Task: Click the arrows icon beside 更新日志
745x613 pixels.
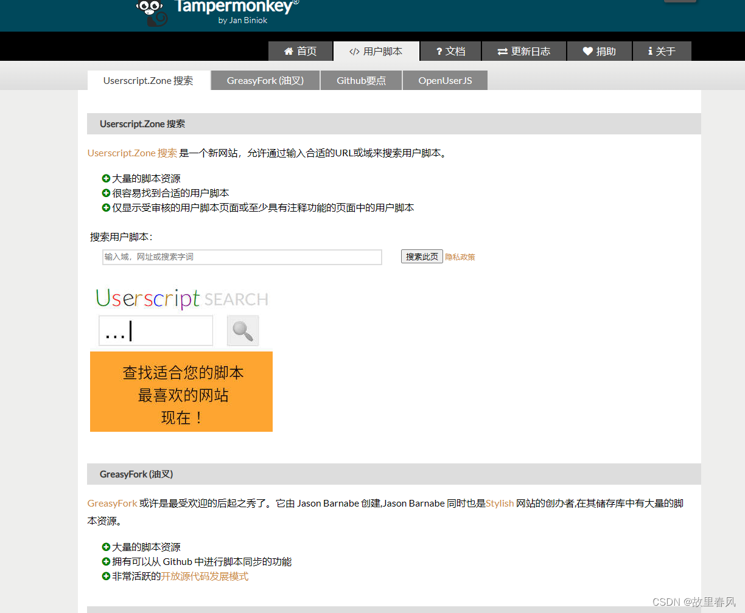Action: coord(502,52)
